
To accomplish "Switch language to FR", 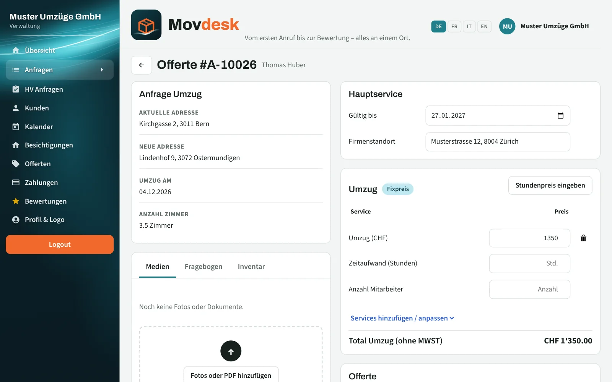I will 454,26.
